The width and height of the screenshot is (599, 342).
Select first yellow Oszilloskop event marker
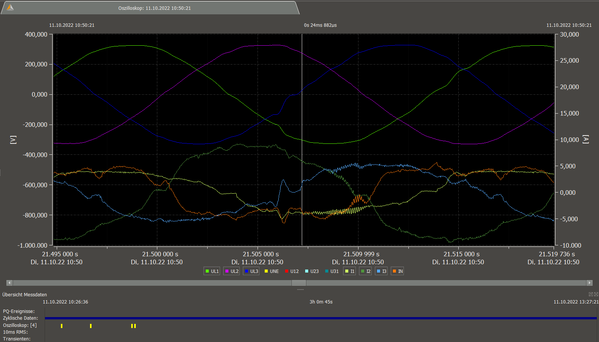[62, 326]
